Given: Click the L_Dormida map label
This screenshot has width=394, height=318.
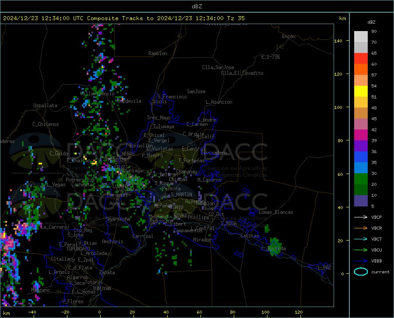Looking at the screenshot, I should coord(274,248).
